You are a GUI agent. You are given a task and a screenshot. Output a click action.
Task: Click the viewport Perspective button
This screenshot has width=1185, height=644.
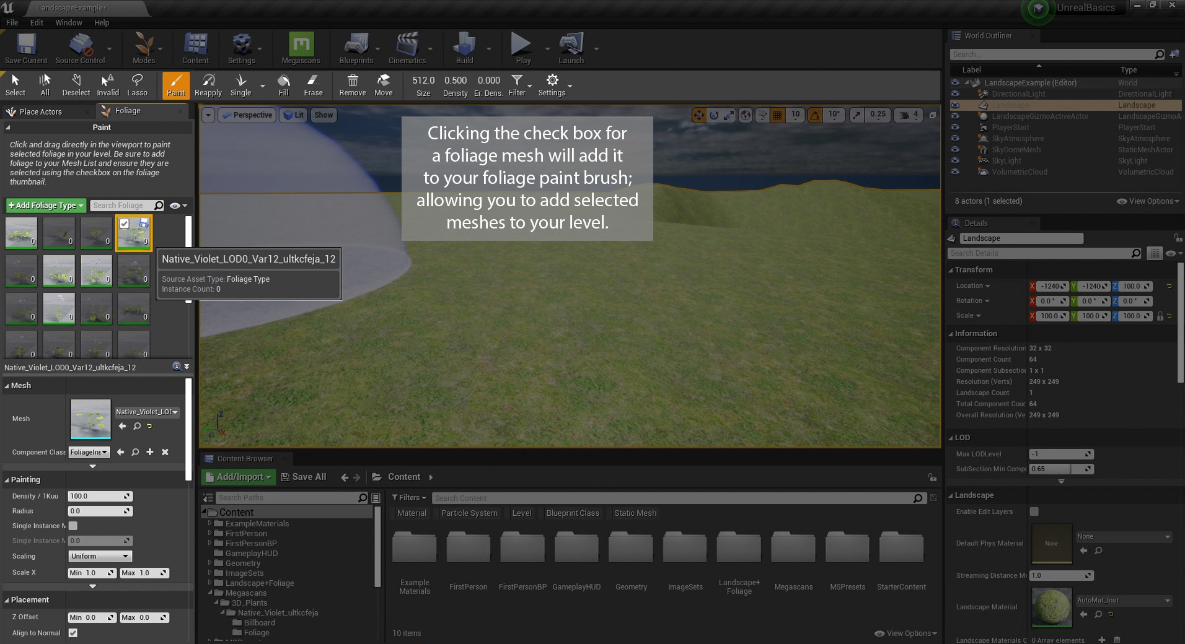(247, 115)
